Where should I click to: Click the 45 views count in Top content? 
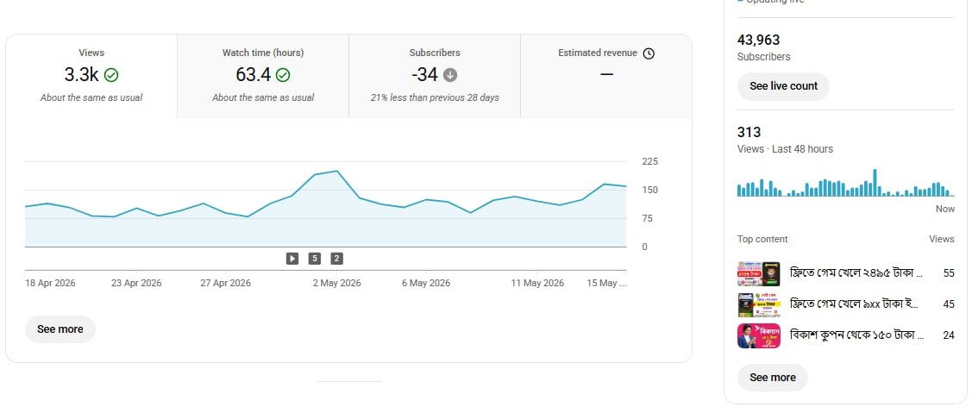(949, 304)
